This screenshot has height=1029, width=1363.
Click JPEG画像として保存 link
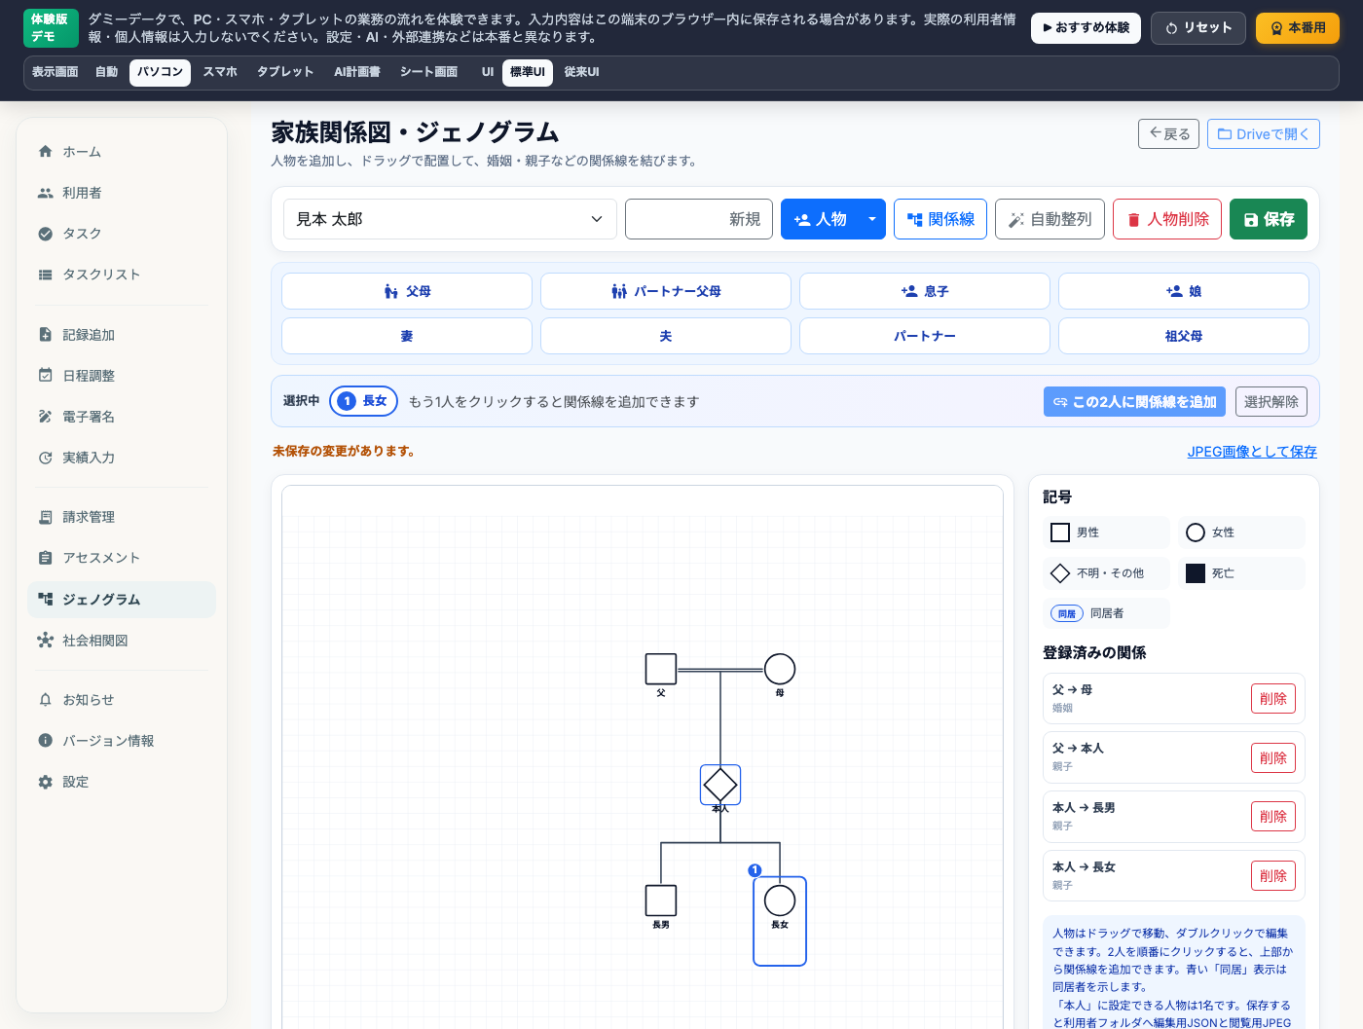click(x=1252, y=452)
